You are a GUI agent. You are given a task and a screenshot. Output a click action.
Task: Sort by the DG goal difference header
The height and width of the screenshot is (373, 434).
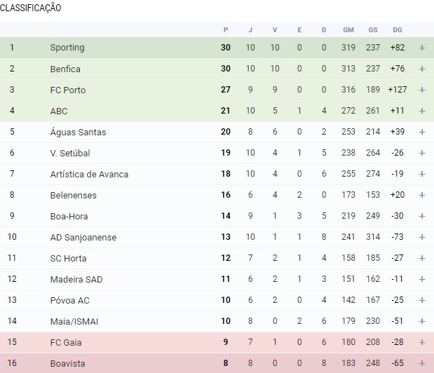click(398, 29)
